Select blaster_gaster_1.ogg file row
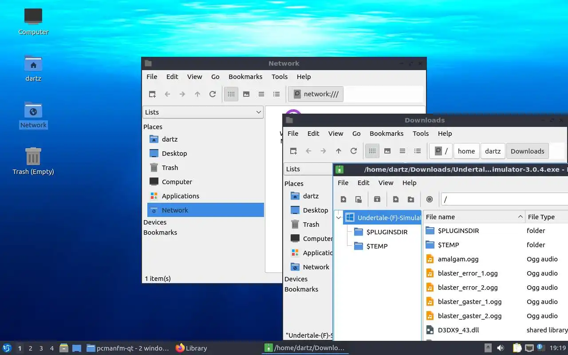This screenshot has height=355, width=568. point(496,302)
